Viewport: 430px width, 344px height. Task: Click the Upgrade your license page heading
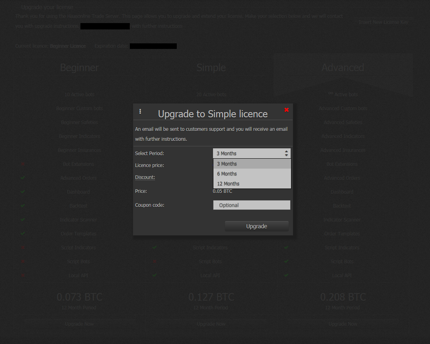coord(47,7)
